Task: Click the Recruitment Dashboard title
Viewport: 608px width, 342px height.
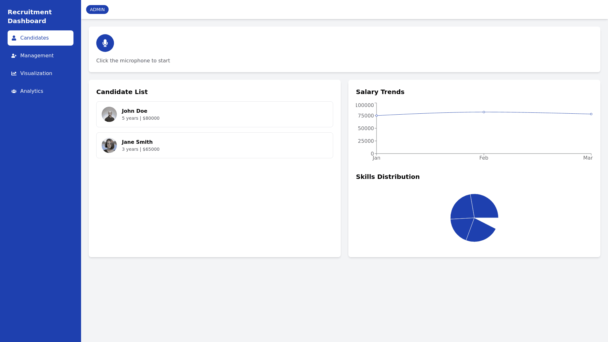Action: (x=30, y=16)
